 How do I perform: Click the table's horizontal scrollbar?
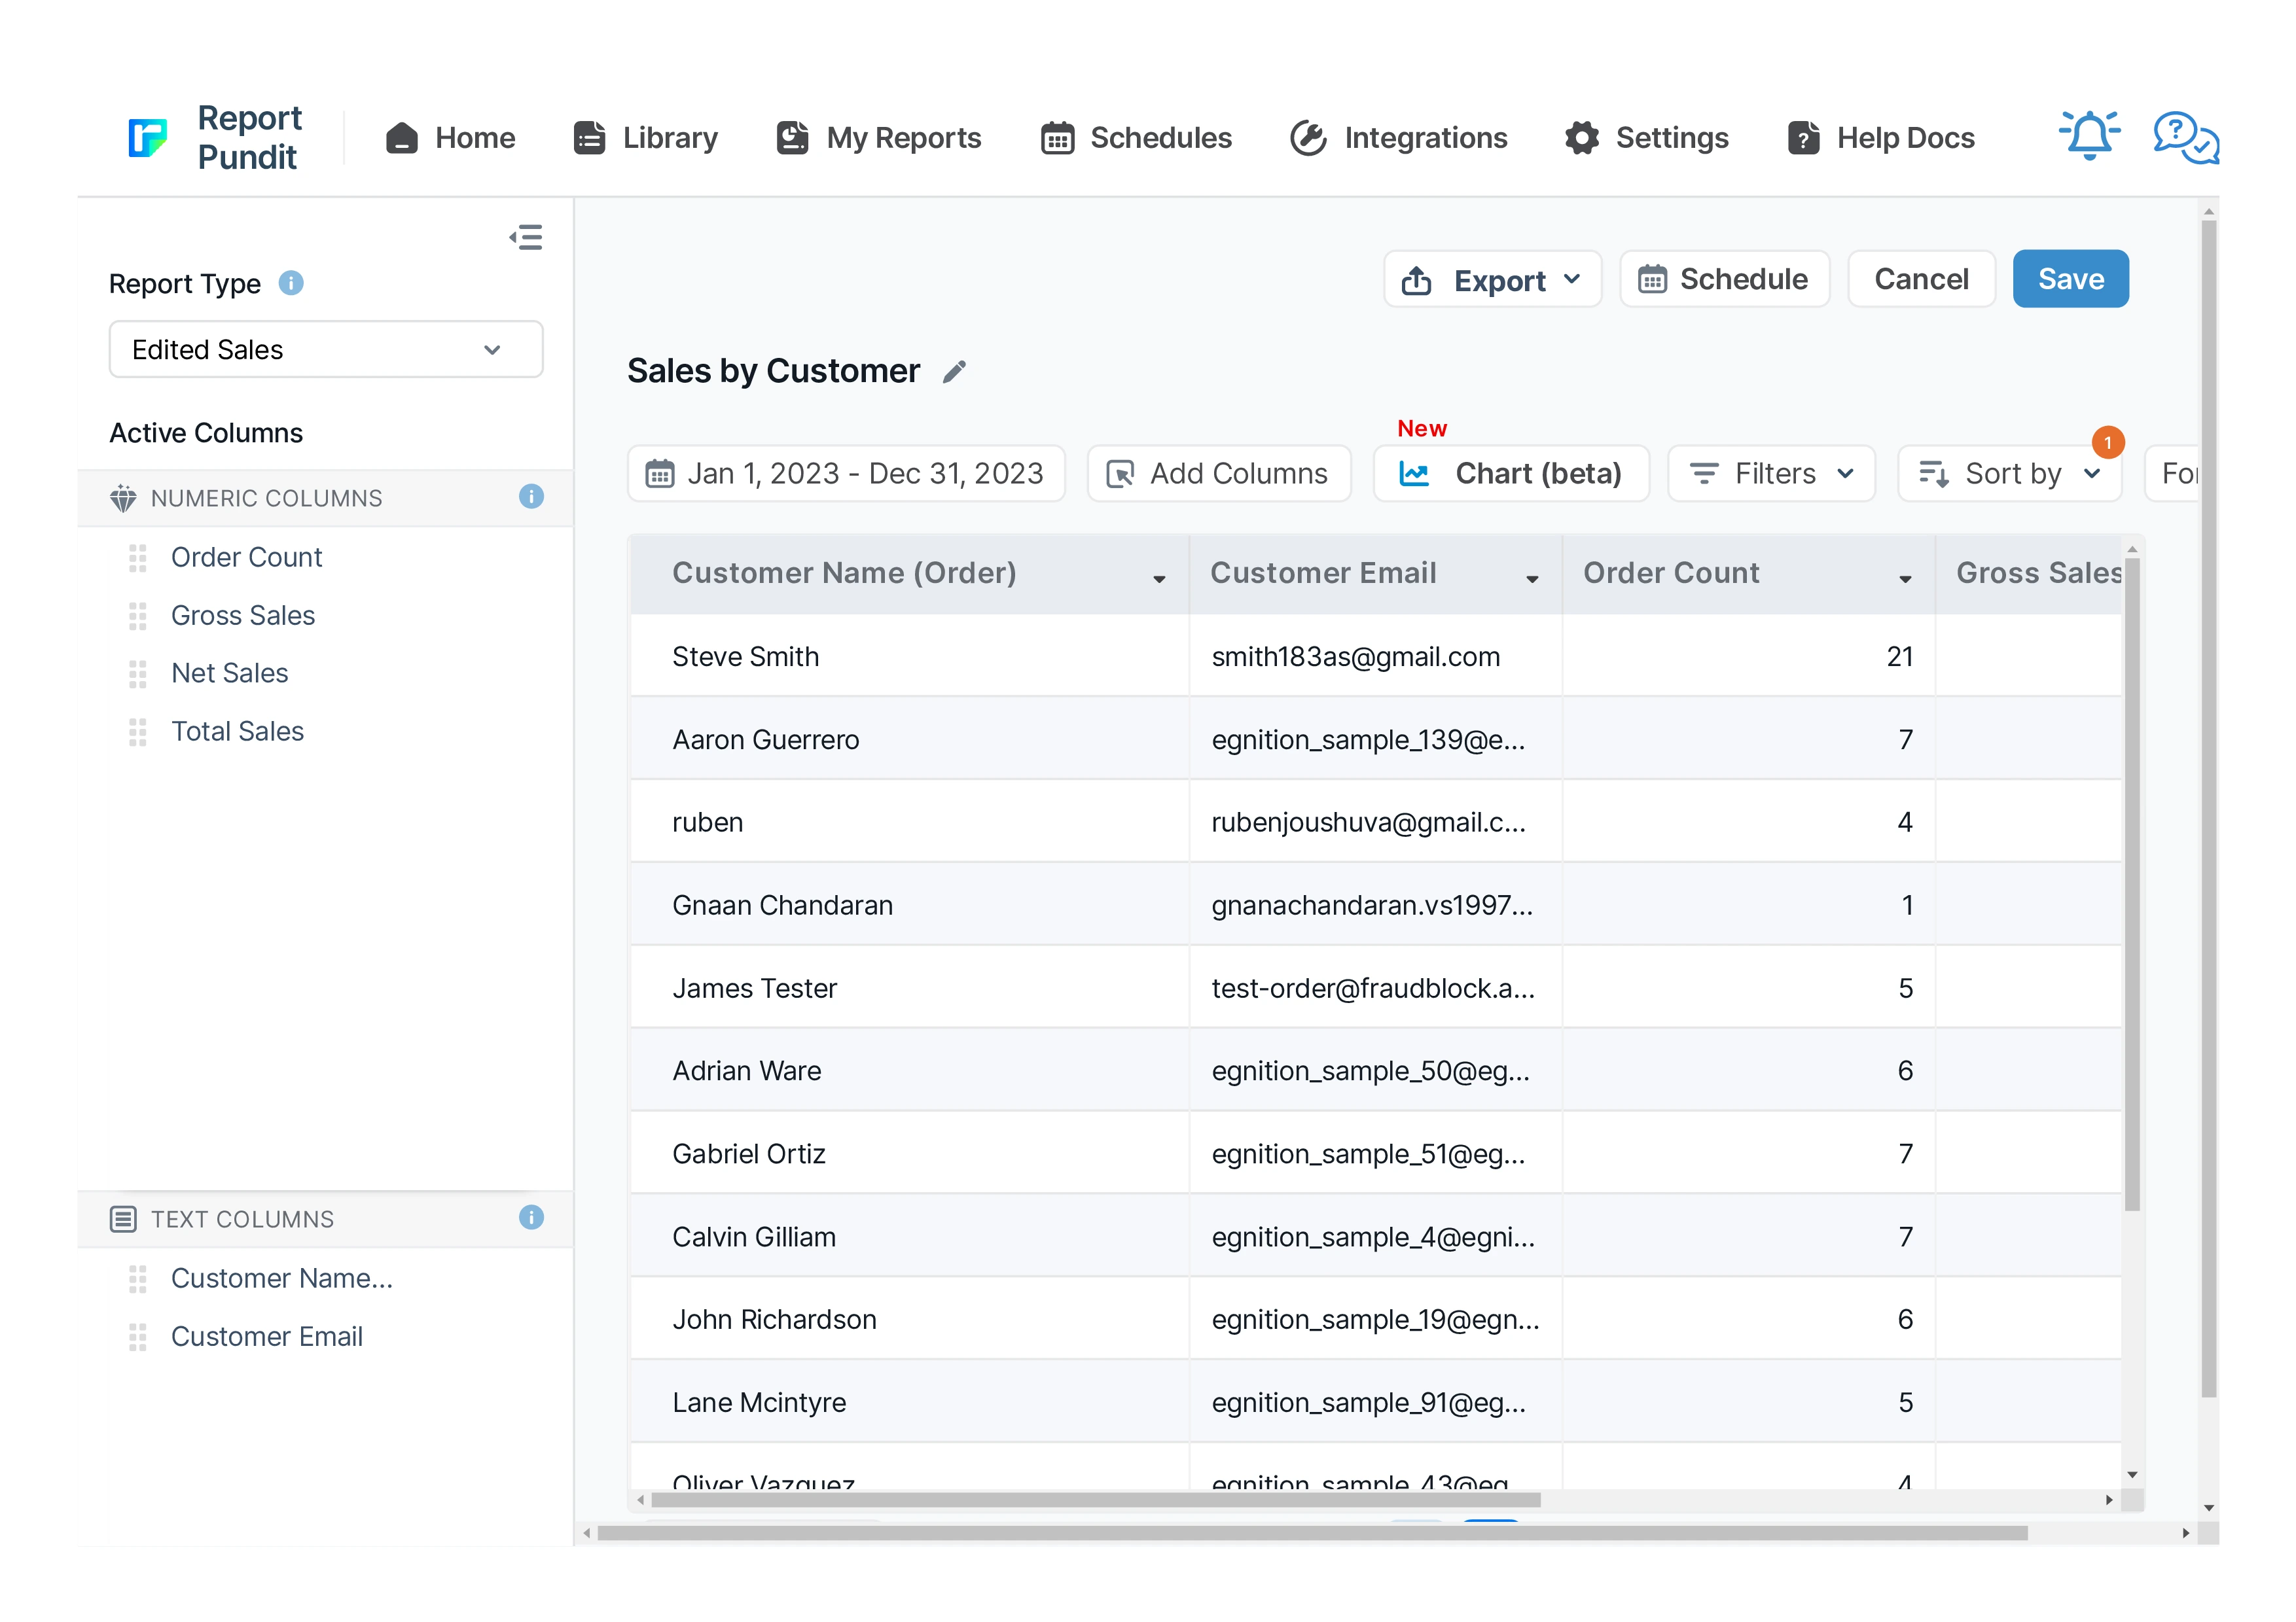[1095, 1500]
